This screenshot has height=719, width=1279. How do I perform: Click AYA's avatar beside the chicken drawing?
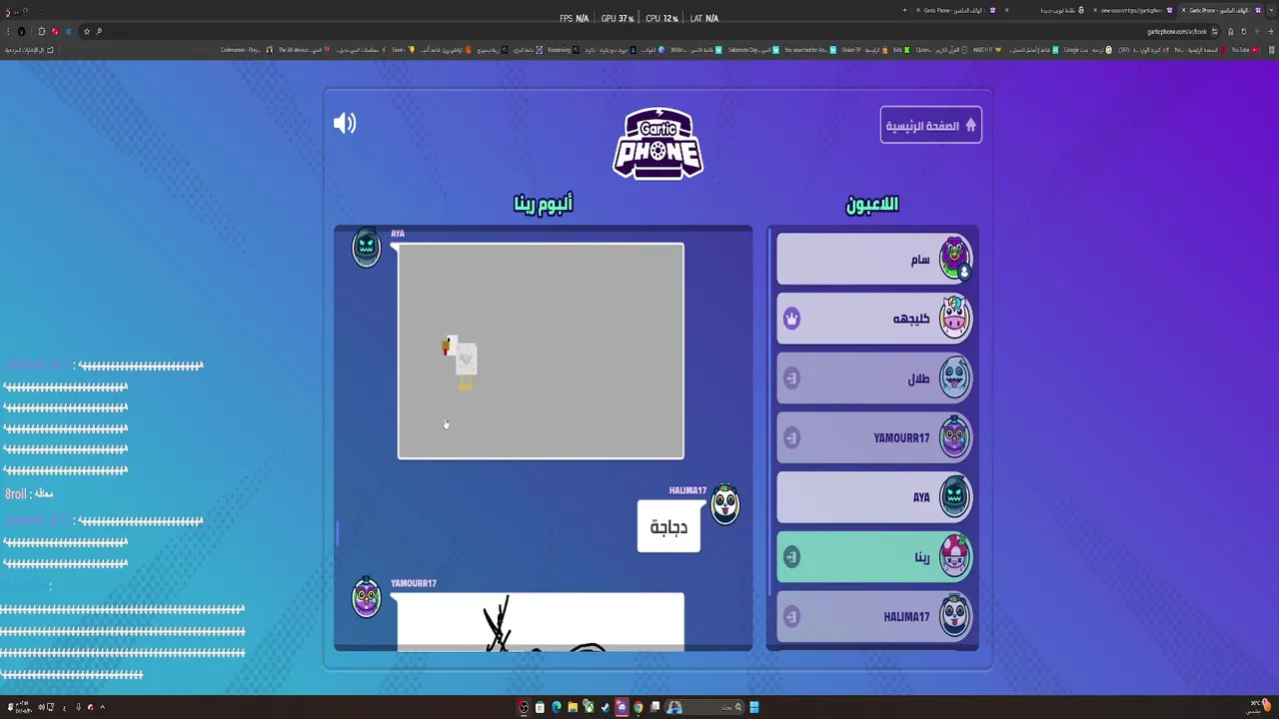tap(366, 247)
